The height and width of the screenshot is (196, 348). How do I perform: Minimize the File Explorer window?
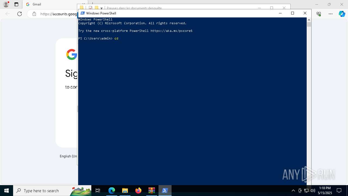pos(259,8)
